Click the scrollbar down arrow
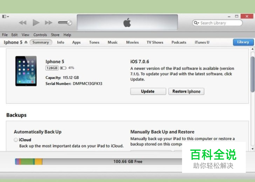 (252, 149)
